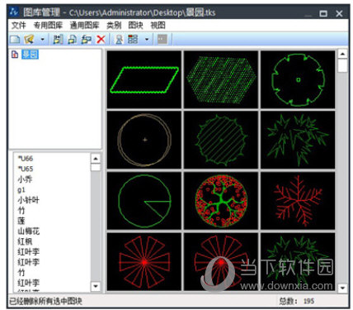Image resolution: width=353 pixels, height=310 pixels.
Task: Open the 专用图库 menu
Action: tap(48, 26)
